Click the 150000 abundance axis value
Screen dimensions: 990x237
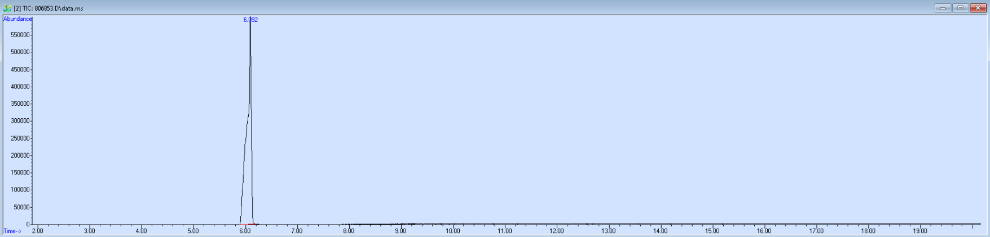tap(20, 173)
